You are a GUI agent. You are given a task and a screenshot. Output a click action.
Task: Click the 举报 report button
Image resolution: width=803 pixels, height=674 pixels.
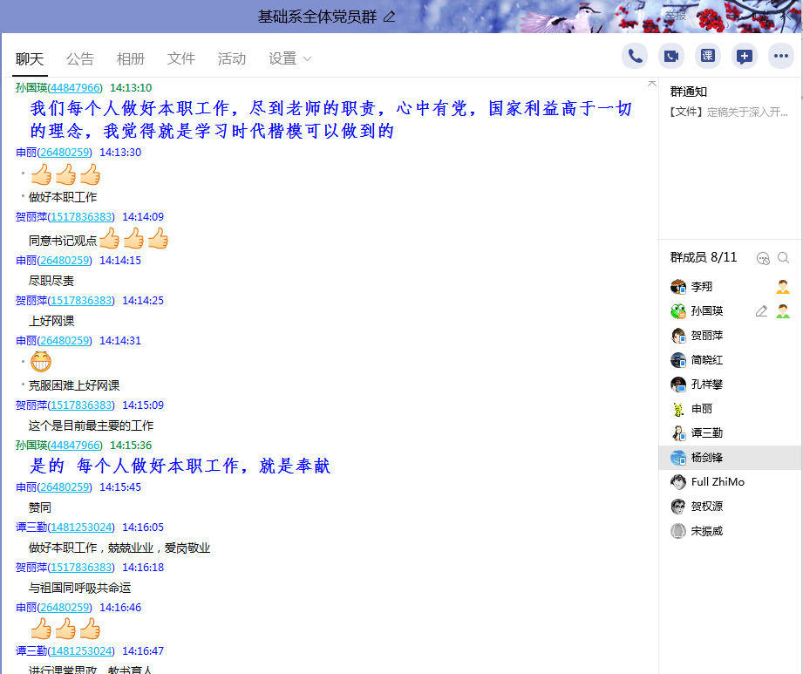click(676, 16)
